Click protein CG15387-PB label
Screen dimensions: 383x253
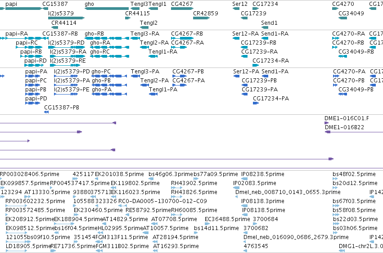(62, 107)
